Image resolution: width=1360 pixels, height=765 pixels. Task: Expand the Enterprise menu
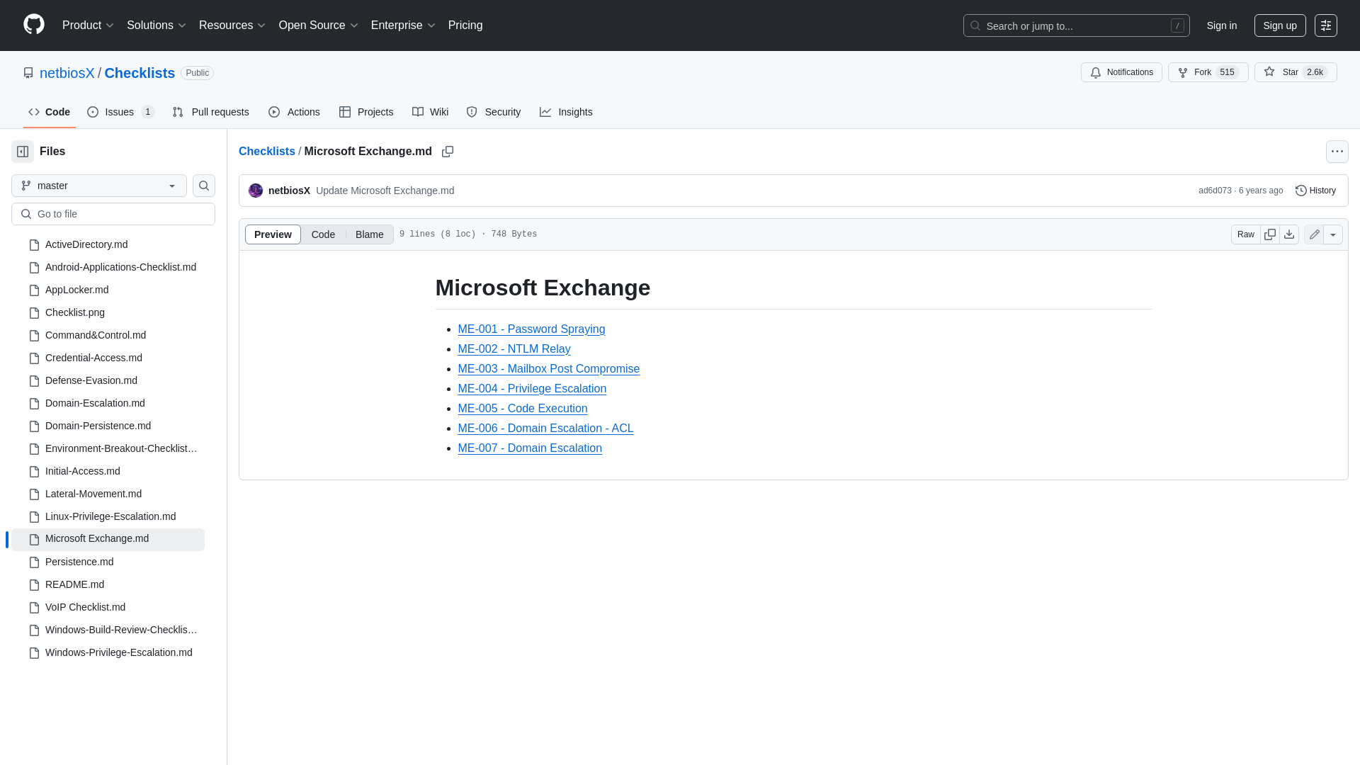pyautogui.click(x=403, y=25)
